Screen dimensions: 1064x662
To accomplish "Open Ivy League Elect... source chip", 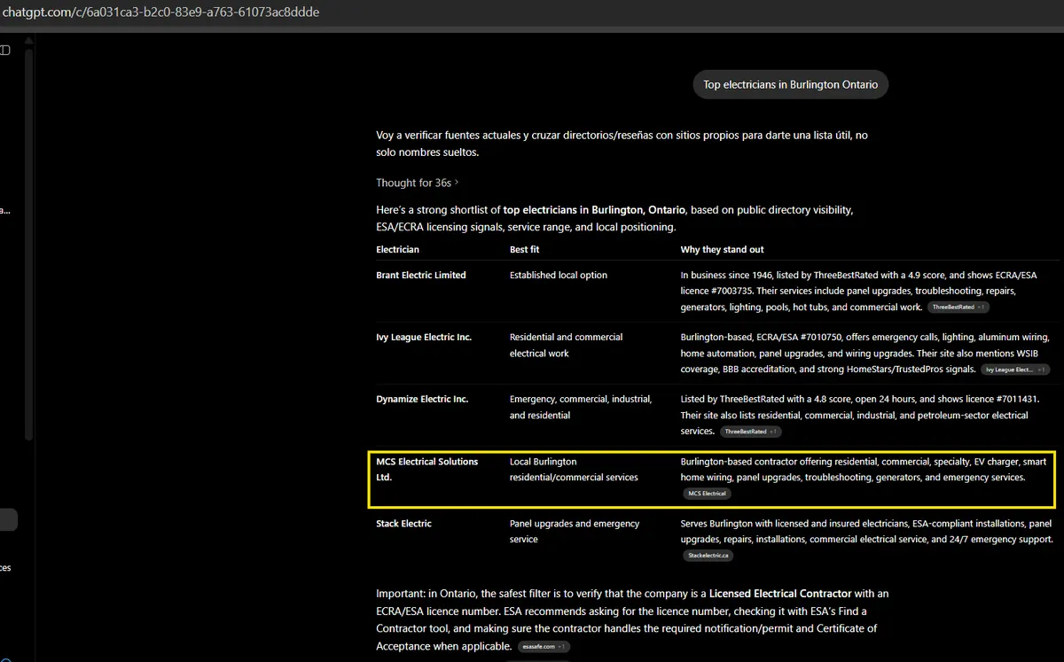I will (x=1015, y=370).
